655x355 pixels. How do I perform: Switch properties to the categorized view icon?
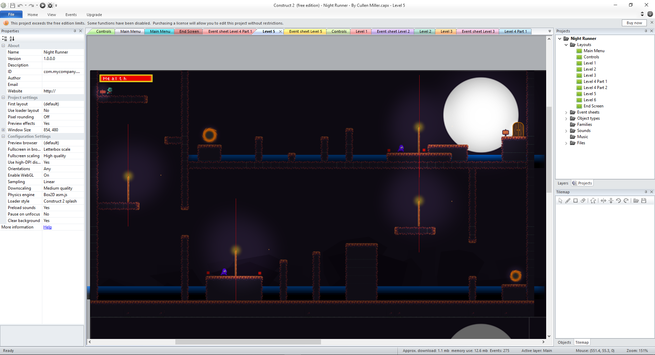(4, 39)
